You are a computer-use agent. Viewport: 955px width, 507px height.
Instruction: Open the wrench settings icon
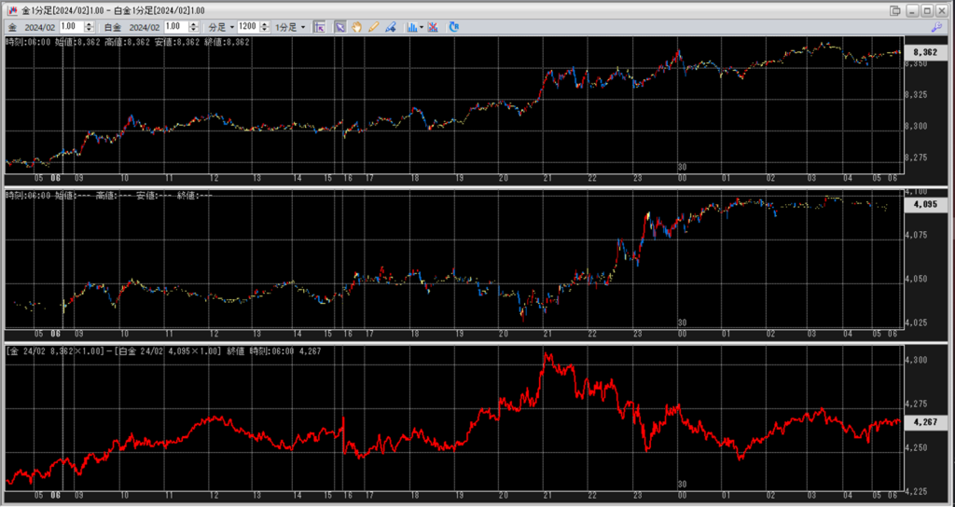click(x=936, y=27)
